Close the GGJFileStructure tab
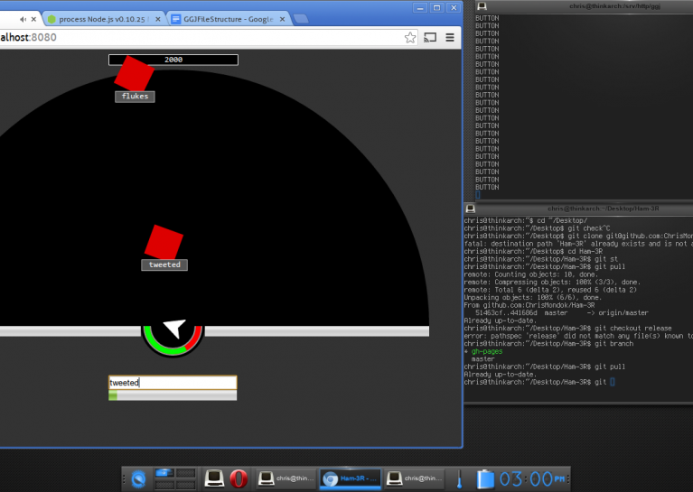This screenshot has height=492, width=693. coord(281,19)
